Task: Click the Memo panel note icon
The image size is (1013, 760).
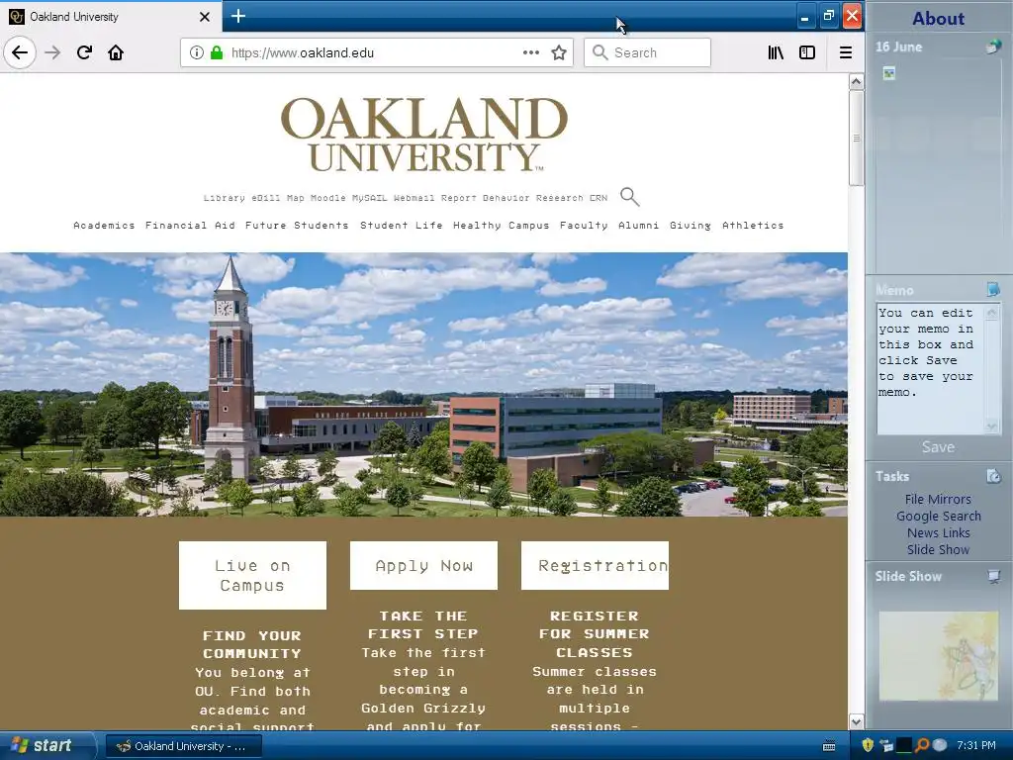Action: (x=993, y=289)
